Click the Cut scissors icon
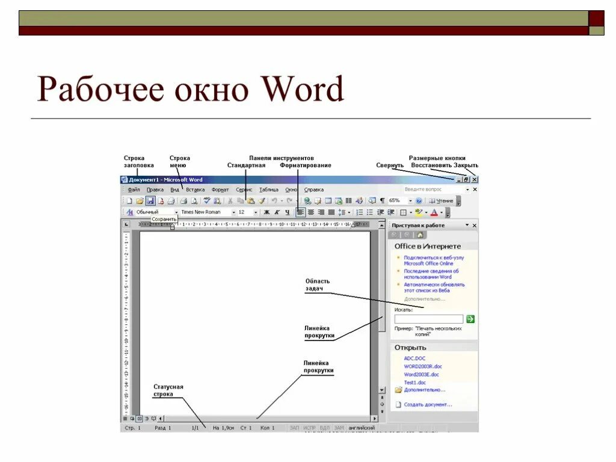Viewport: 616px width, 462px height. (230, 201)
